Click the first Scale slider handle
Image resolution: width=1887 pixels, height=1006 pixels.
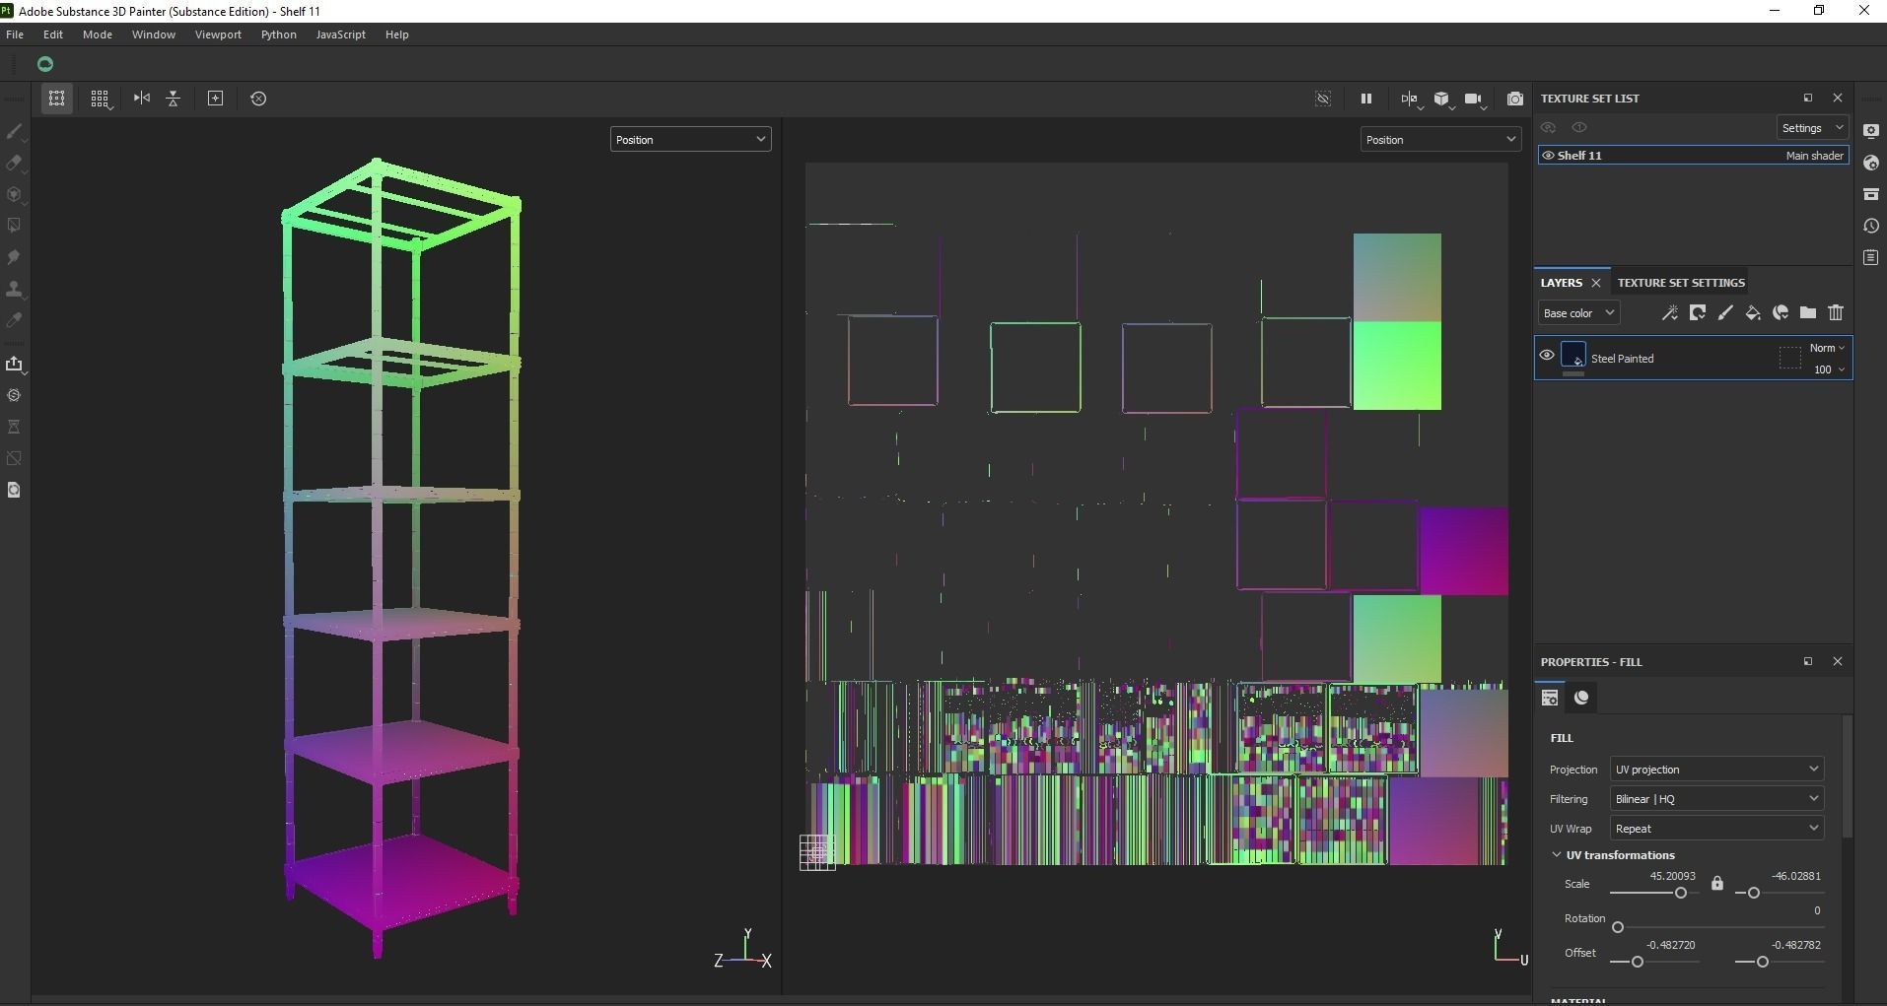1681,893
